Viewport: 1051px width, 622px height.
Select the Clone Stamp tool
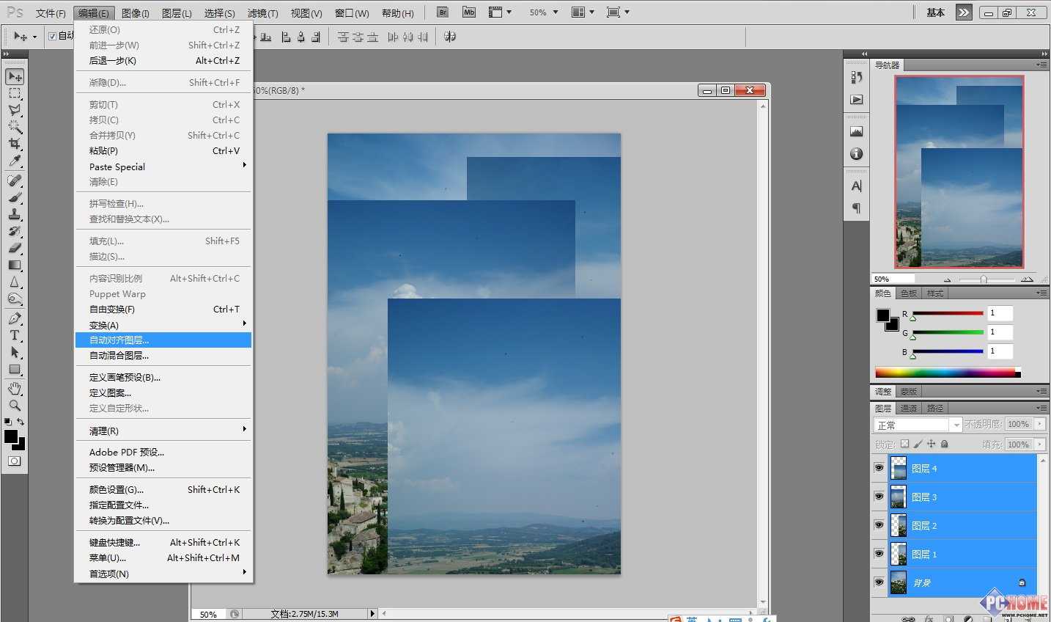15,214
